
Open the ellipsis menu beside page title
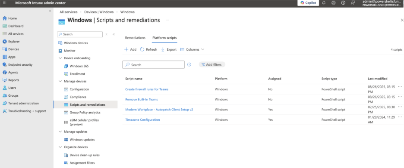pos(168,20)
